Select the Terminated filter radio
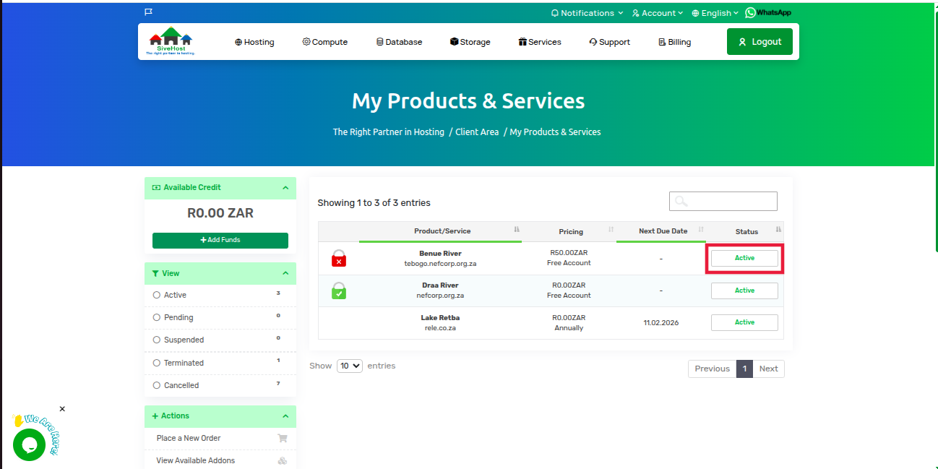 (x=157, y=363)
